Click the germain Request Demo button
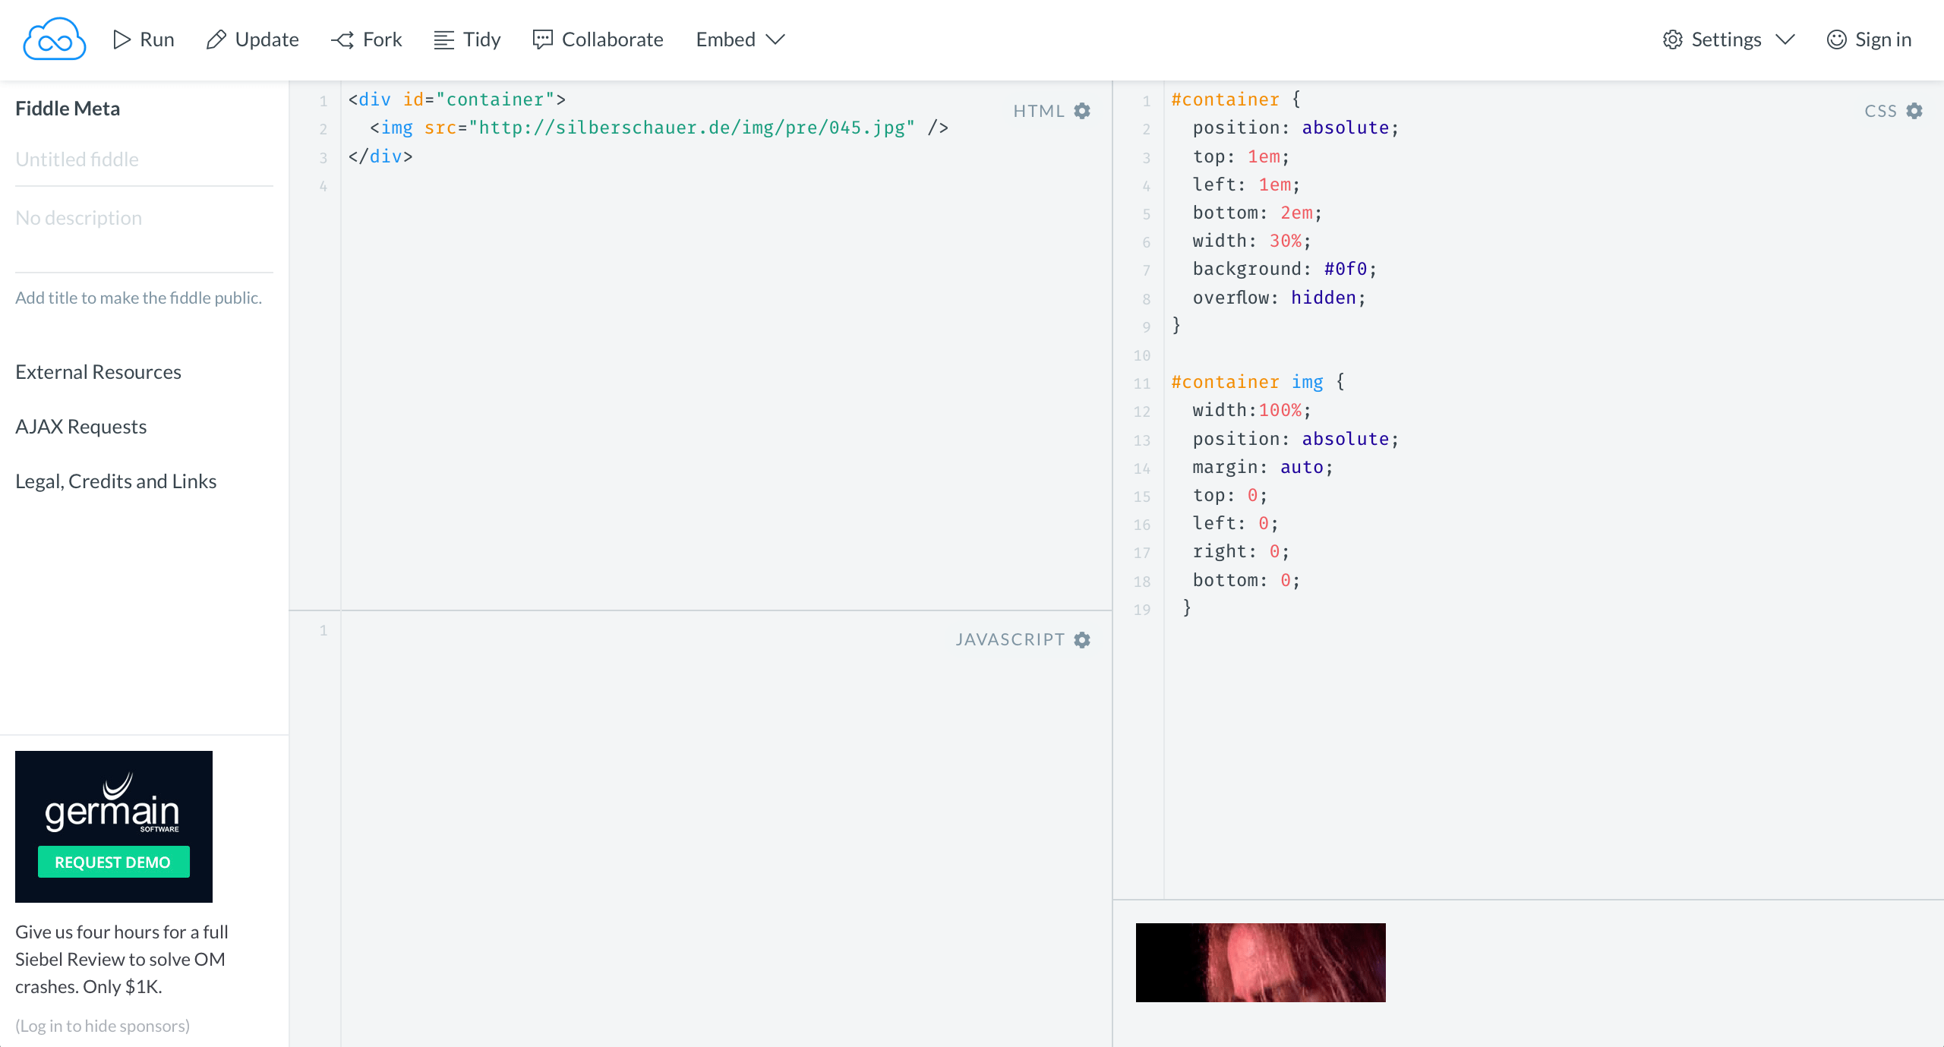Viewport: 1944px width, 1047px height. [x=113, y=862]
